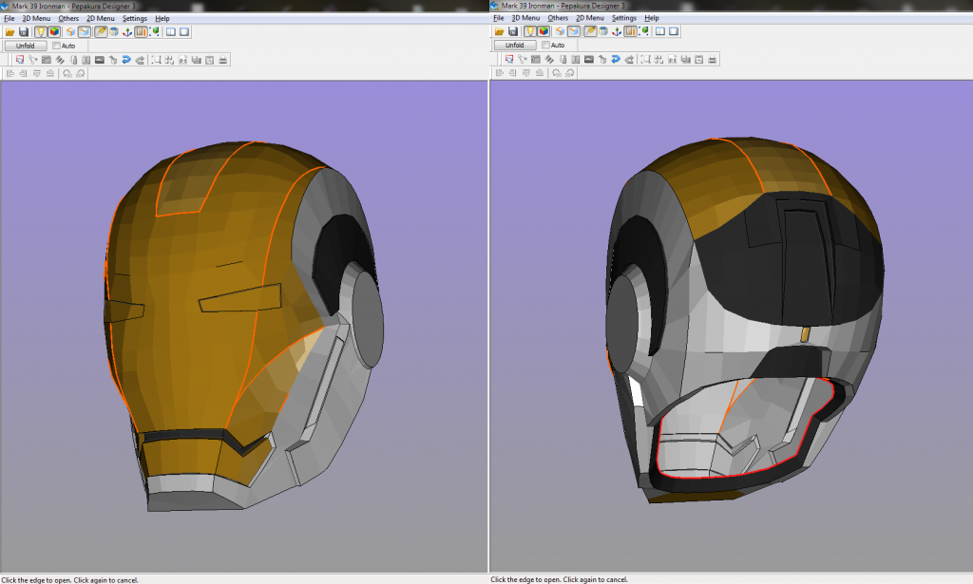
Task: Toggle the pencil edit icon in right window
Action: coord(590,31)
